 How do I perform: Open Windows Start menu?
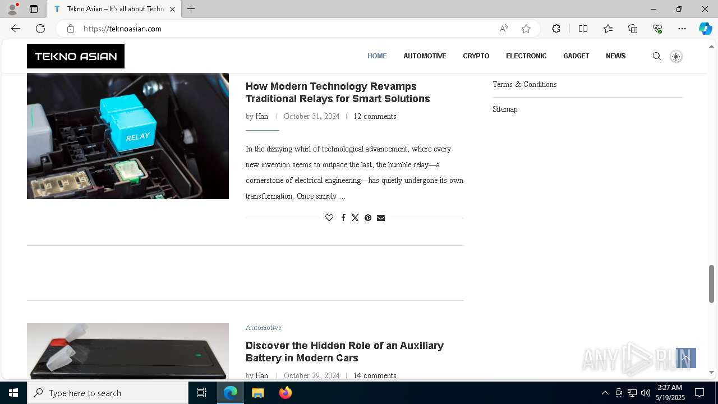[x=13, y=393]
